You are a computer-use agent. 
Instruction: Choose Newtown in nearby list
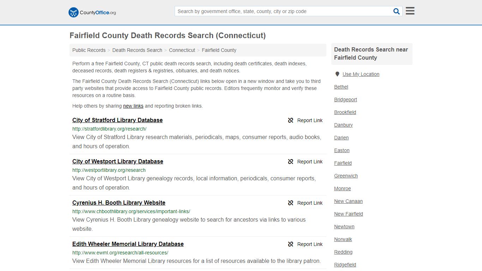pos(344,227)
